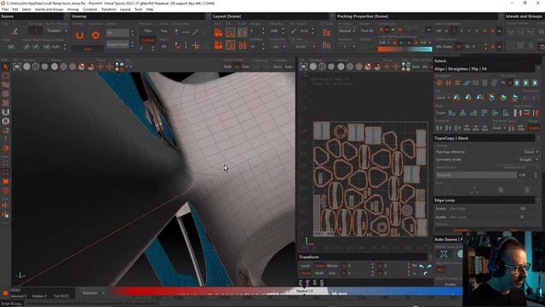Toggle World mode in Transform panel
This screenshot has height=307, width=545.
point(306,274)
